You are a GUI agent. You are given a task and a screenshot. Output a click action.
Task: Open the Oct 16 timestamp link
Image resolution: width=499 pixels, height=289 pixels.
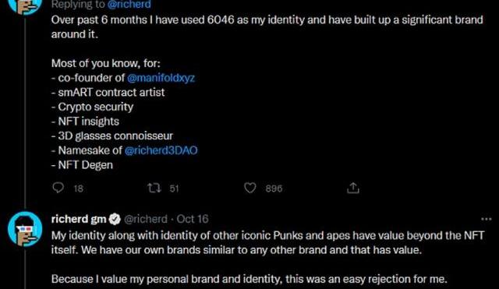193,219
